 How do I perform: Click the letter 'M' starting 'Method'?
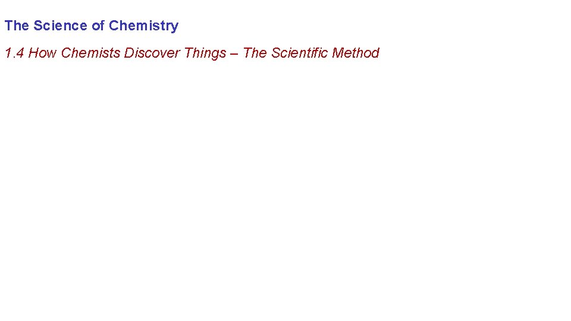[x=338, y=53]
